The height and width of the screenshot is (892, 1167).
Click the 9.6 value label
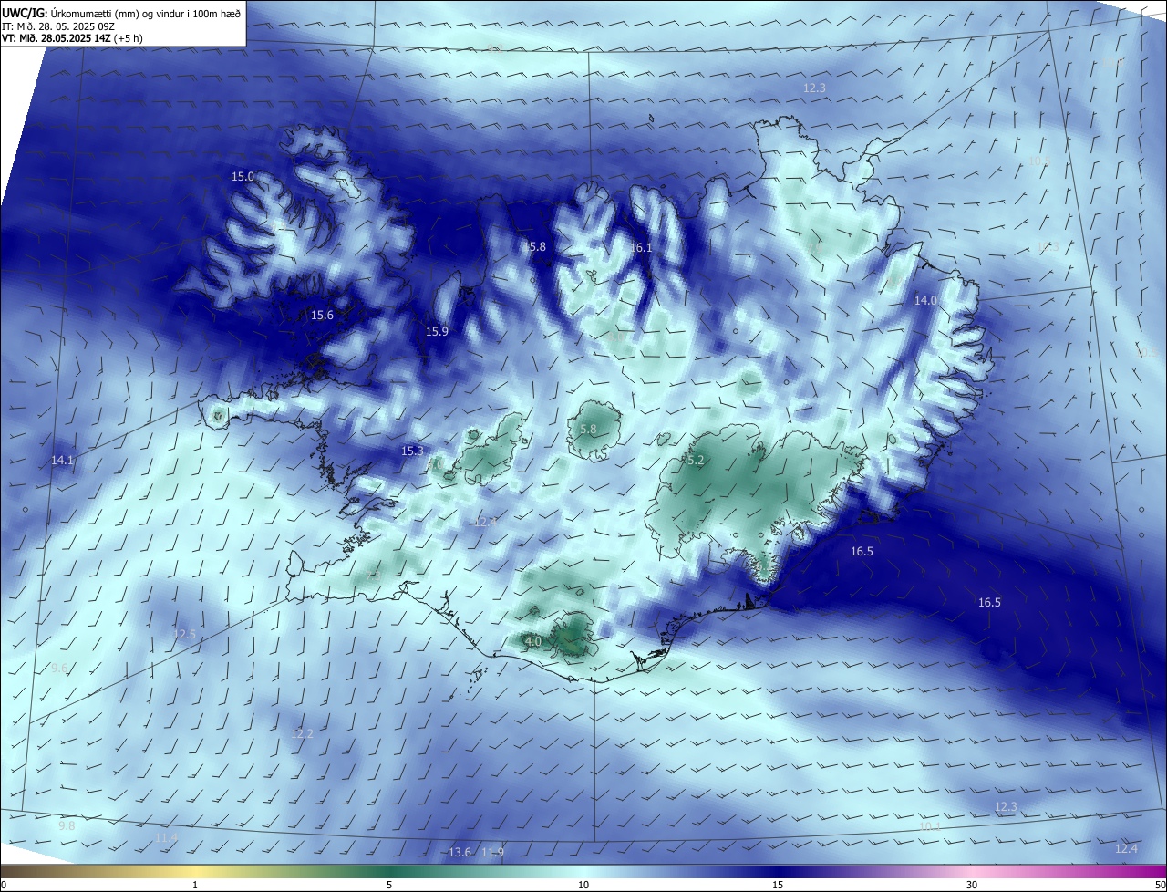(x=59, y=669)
